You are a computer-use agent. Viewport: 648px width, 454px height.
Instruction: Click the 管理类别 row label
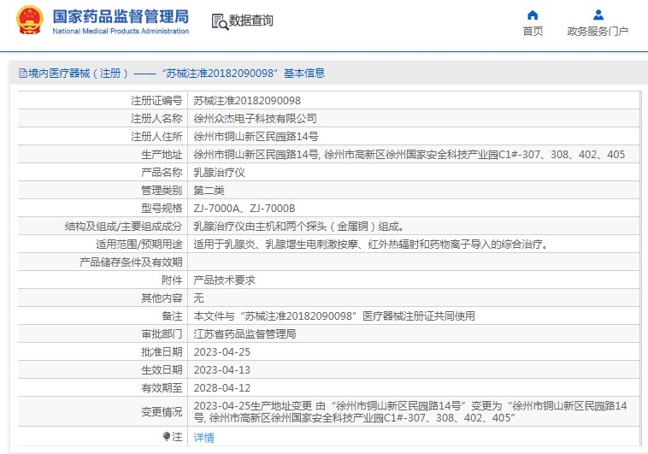(x=162, y=191)
